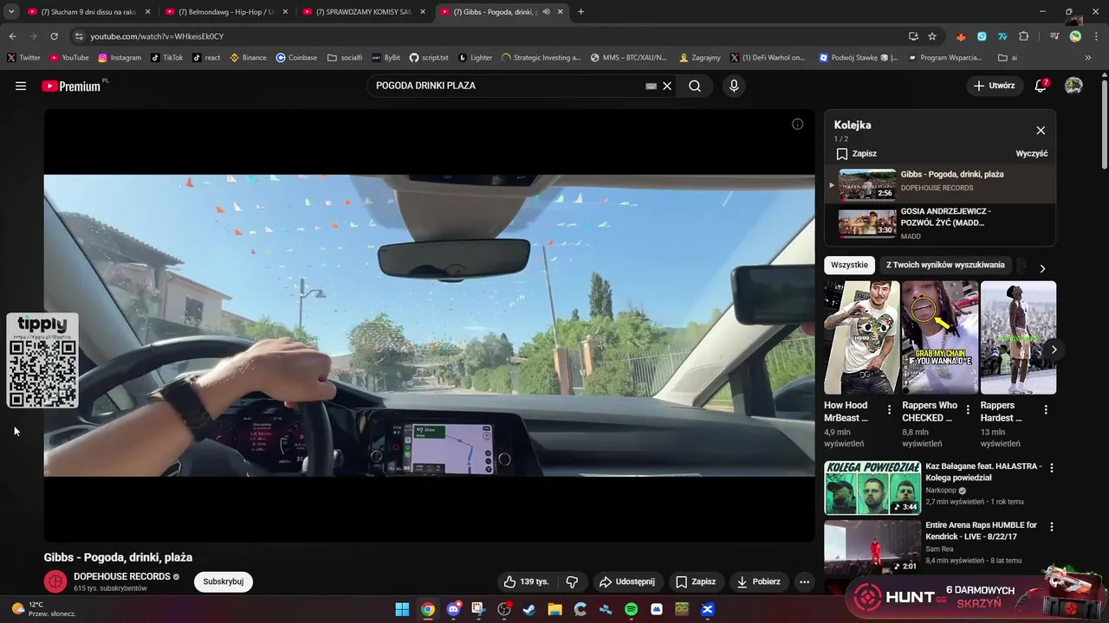Open the Twitter bookmark

pyautogui.click(x=24, y=58)
